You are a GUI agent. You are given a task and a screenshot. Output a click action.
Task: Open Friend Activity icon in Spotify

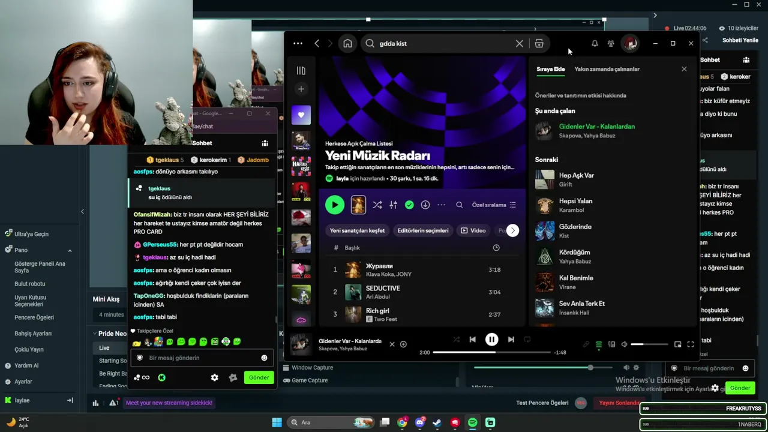[x=611, y=43]
